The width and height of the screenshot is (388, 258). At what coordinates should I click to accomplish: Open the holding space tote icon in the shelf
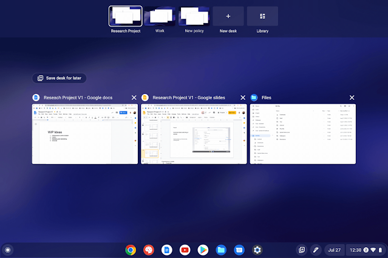pos(302,250)
